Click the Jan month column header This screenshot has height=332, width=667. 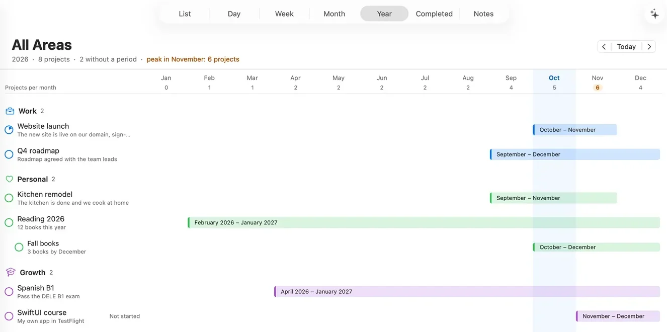166,78
